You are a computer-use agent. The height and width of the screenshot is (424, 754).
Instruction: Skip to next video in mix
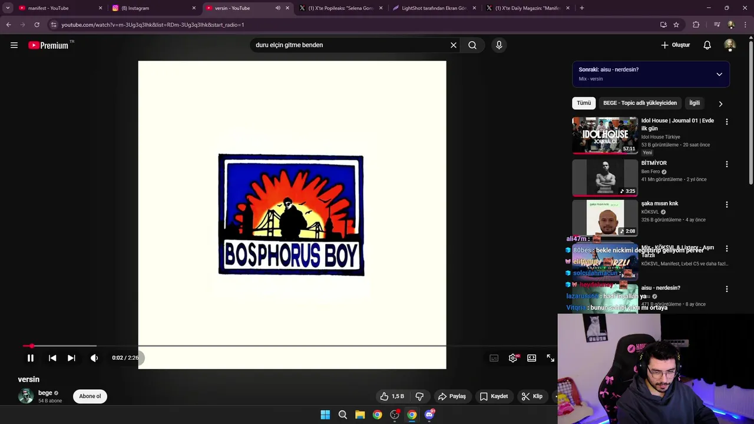71,358
